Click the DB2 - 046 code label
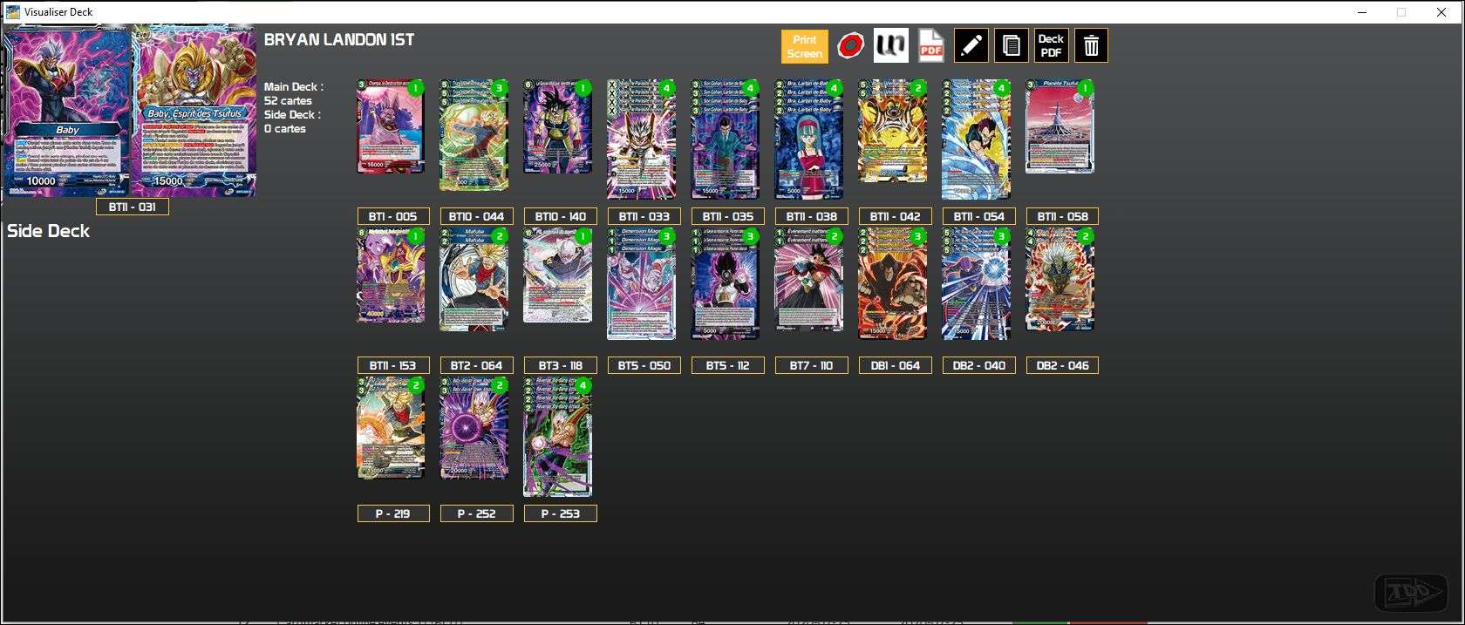 [1063, 365]
